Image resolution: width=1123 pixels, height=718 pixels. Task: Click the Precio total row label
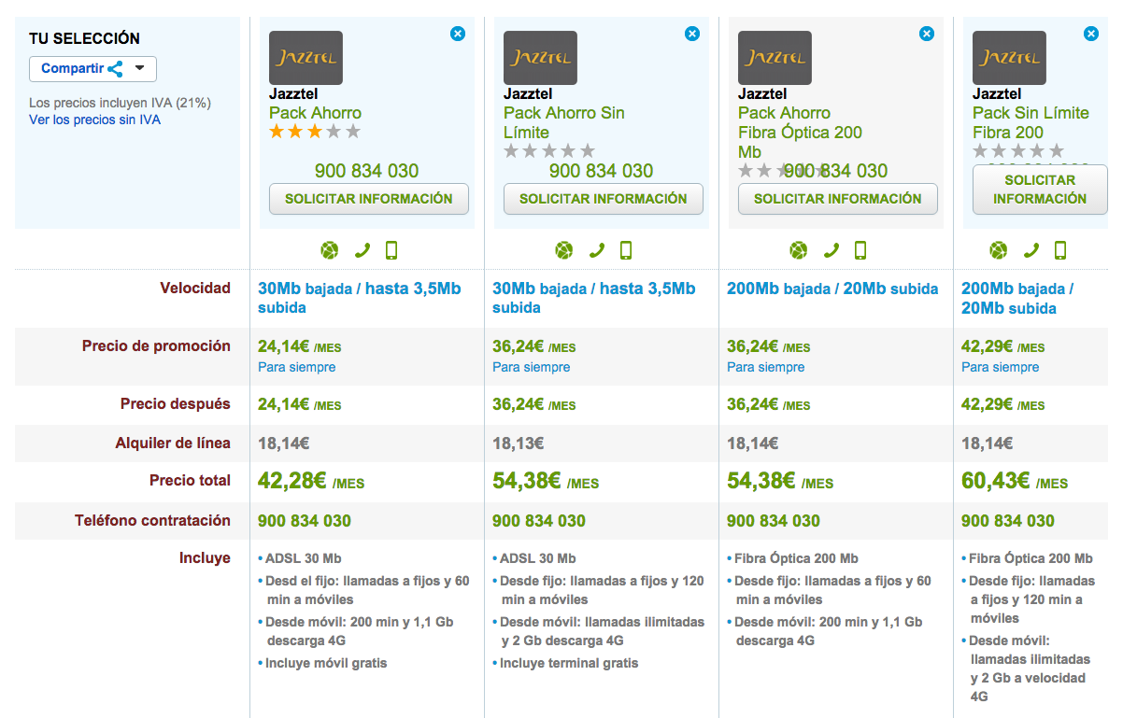[190, 480]
